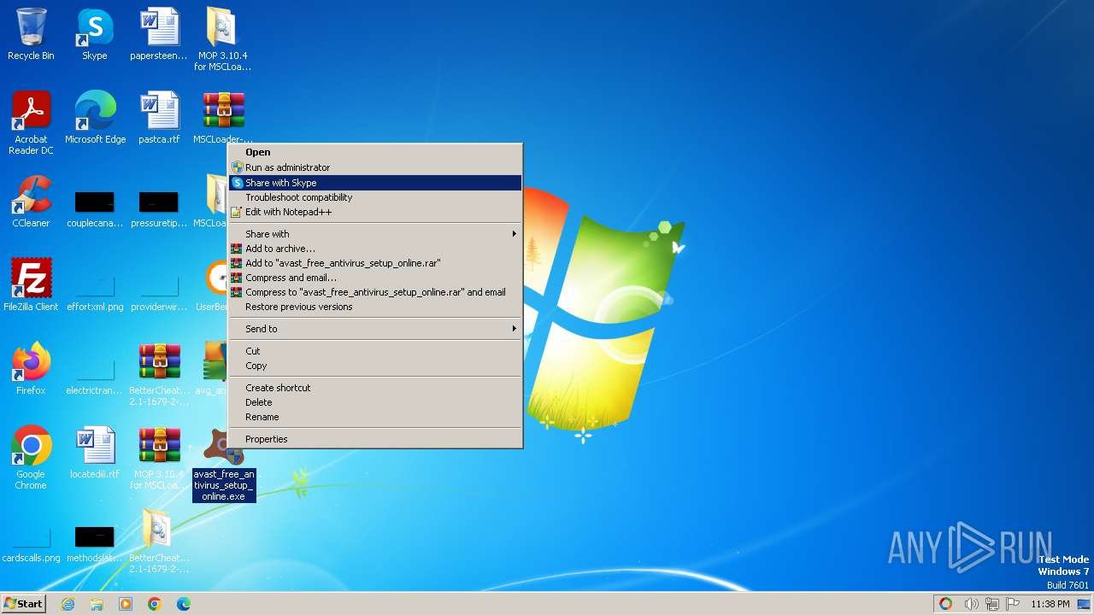Image resolution: width=1094 pixels, height=615 pixels.
Task: Expand the Share with submenu
Action: click(375, 234)
